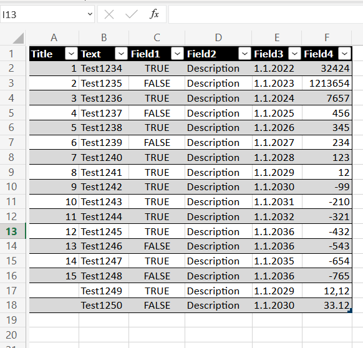This screenshot has width=363, height=348.
Task: Click empty Title cell in Test1249 row
Action: pos(54,291)
